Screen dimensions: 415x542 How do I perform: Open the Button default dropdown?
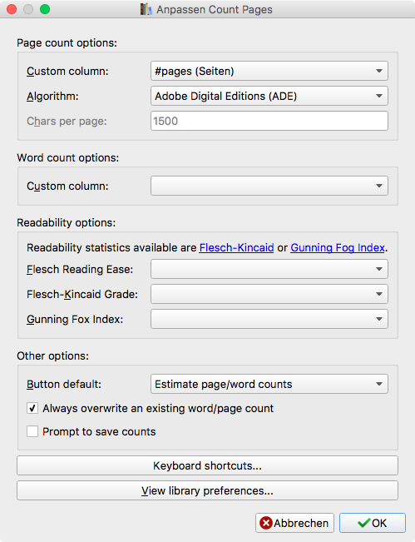[269, 384]
